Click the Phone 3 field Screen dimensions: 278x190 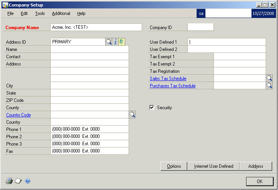(89, 144)
